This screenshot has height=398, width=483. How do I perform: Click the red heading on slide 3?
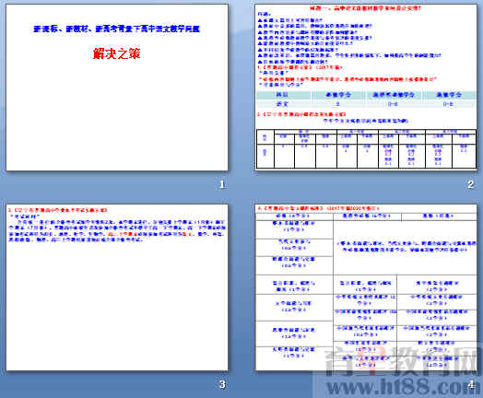[x=57, y=210]
